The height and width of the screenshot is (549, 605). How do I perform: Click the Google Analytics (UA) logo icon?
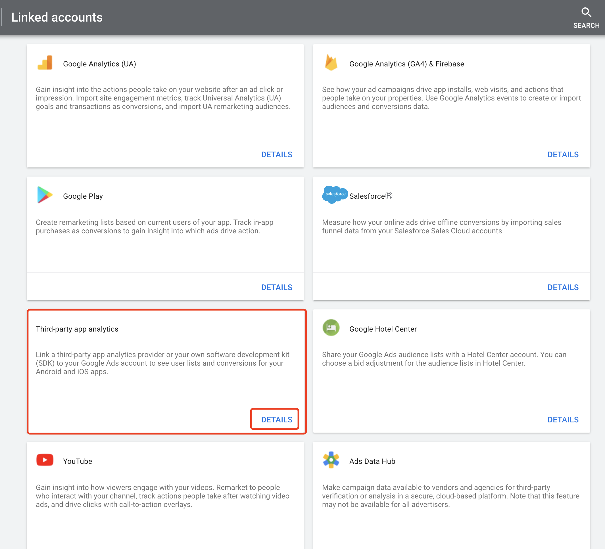click(x=45, y=63)
